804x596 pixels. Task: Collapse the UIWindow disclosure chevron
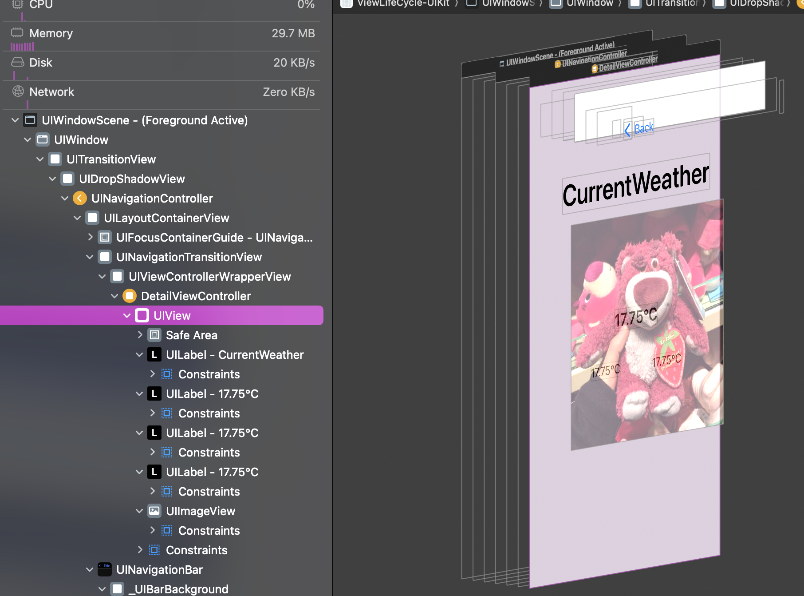[x=28, y=140]
